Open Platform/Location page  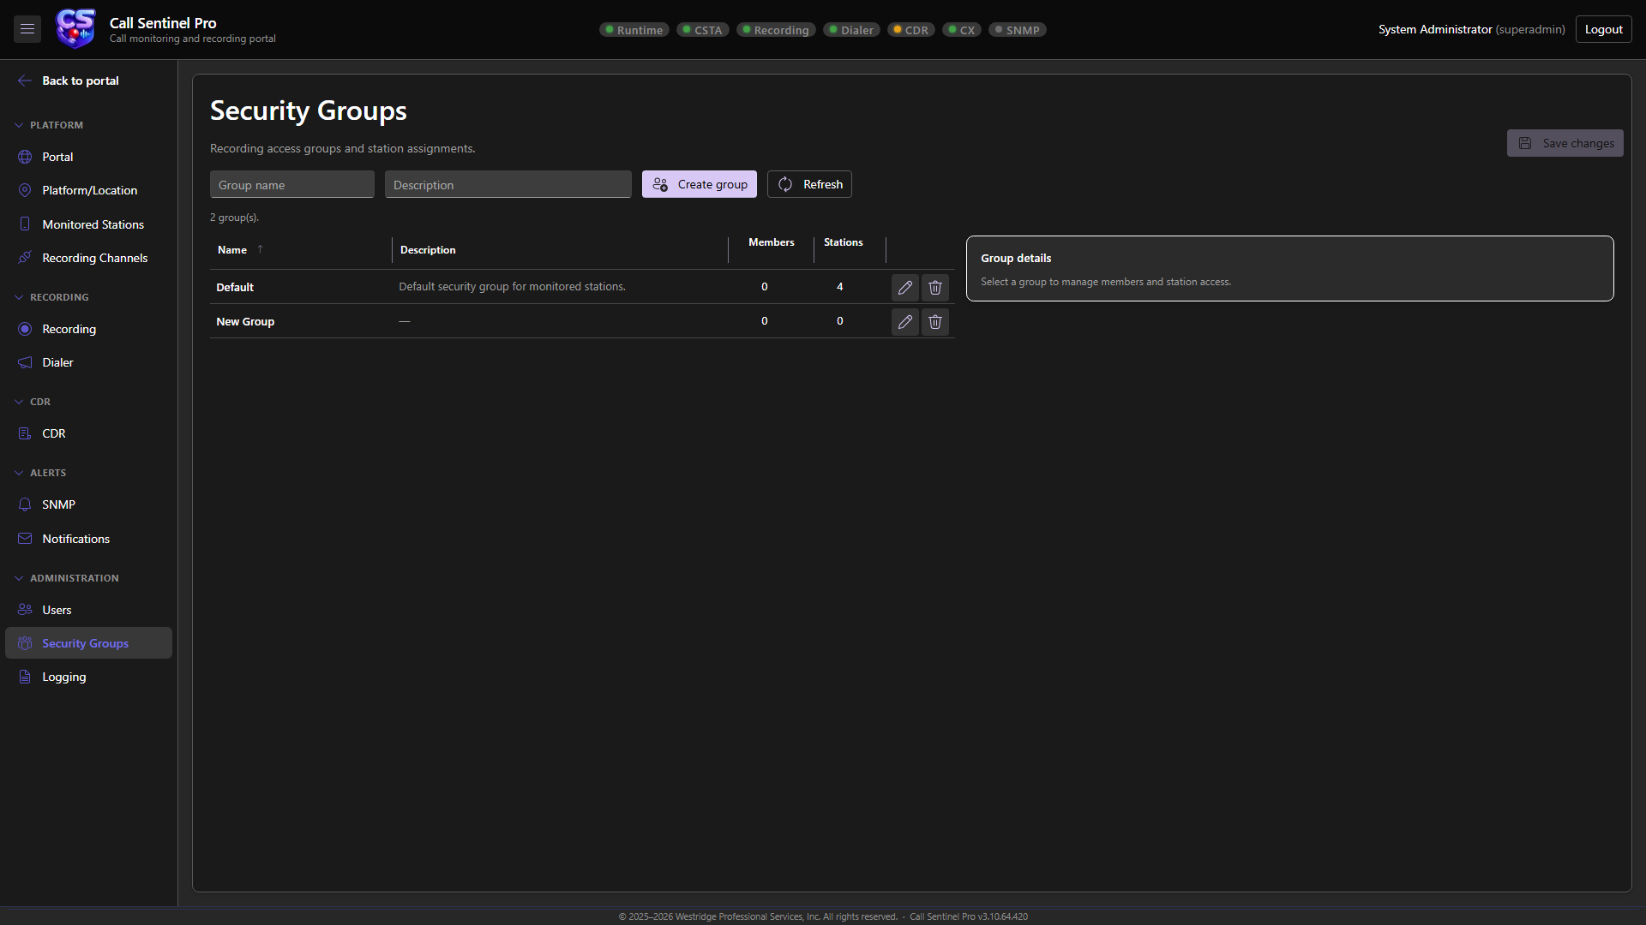click(88, 190)
